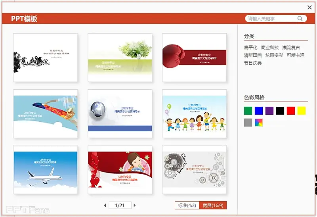The image size is (317, 217).
Task: Click the search magnifier icon
Action: click(x=300, y=18)
